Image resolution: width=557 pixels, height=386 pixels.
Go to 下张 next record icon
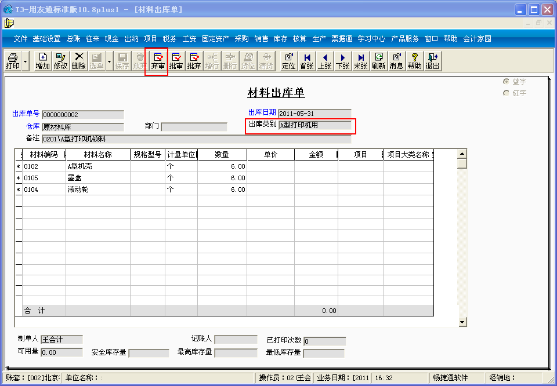point(342,61)
